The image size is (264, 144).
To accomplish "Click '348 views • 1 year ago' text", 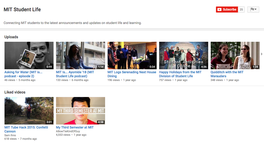I will [225, 80].
